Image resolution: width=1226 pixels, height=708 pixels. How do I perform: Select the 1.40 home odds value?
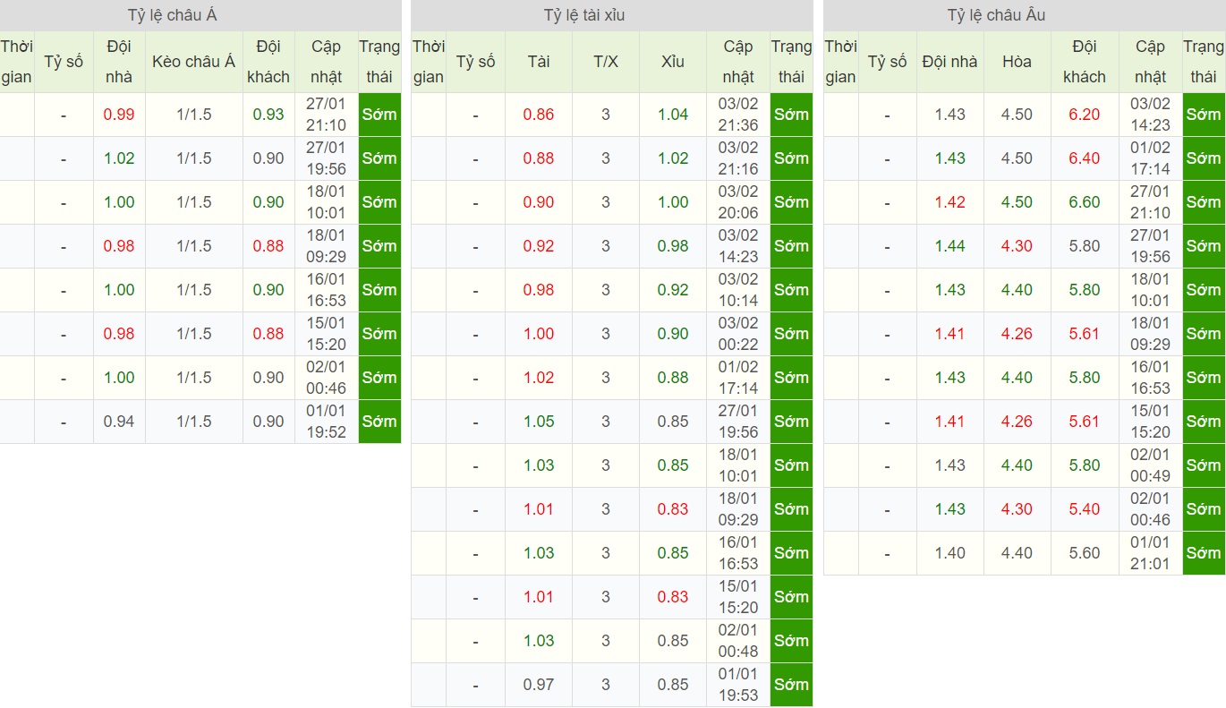(950, 553)
